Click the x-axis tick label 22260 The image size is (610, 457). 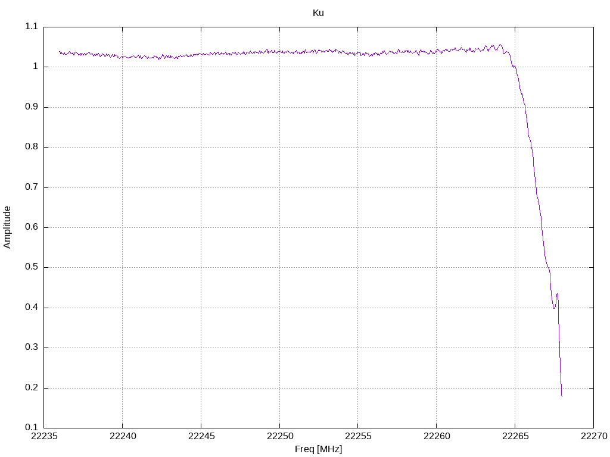pyautogui.click(x=437, y=436)
